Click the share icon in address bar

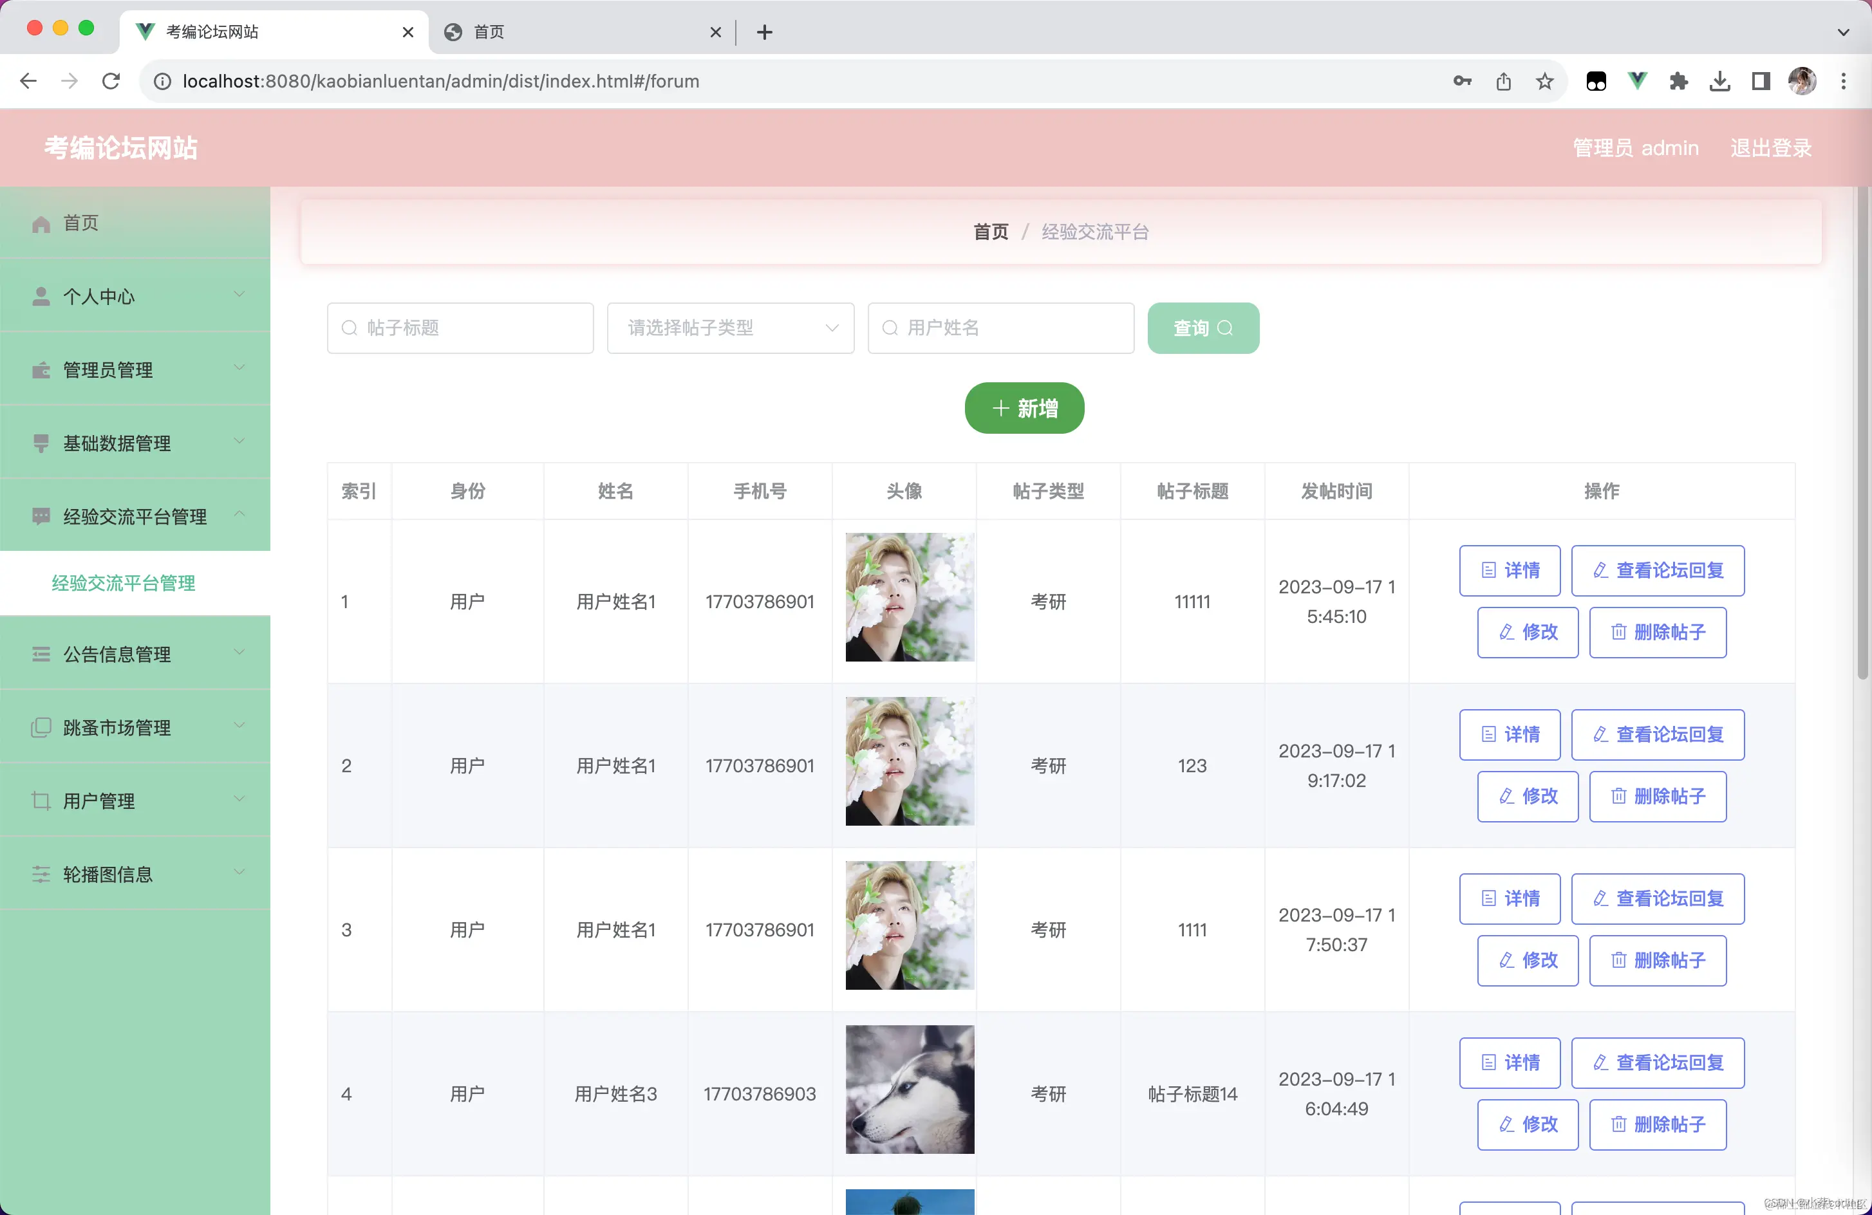pyautogui.click(x=1503, y=81)
